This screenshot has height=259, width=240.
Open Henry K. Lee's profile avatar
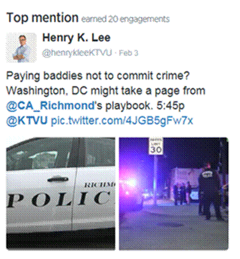(21, 47)
